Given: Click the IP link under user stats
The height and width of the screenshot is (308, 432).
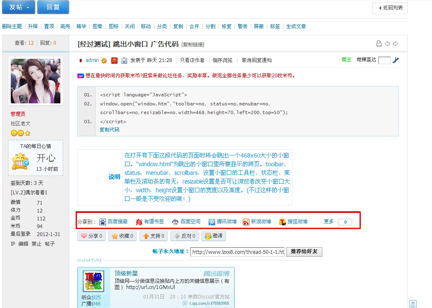Looking at the screenshot, I should (13, 244).
